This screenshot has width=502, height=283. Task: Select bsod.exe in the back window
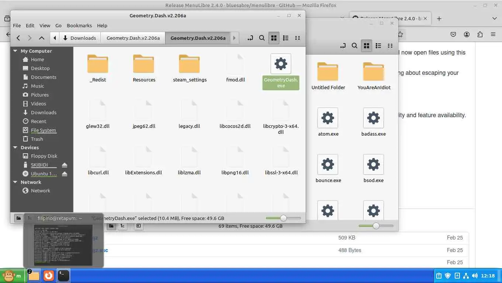(x=374, y=168)
